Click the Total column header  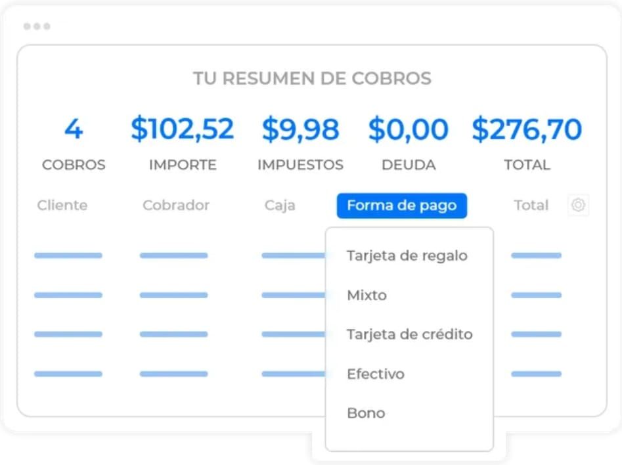531,205
